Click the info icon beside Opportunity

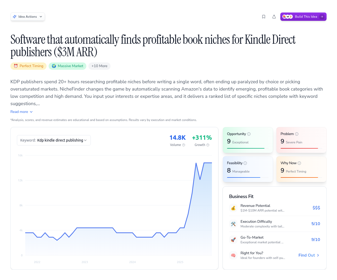pyautogui.click(x=249, y=134)
